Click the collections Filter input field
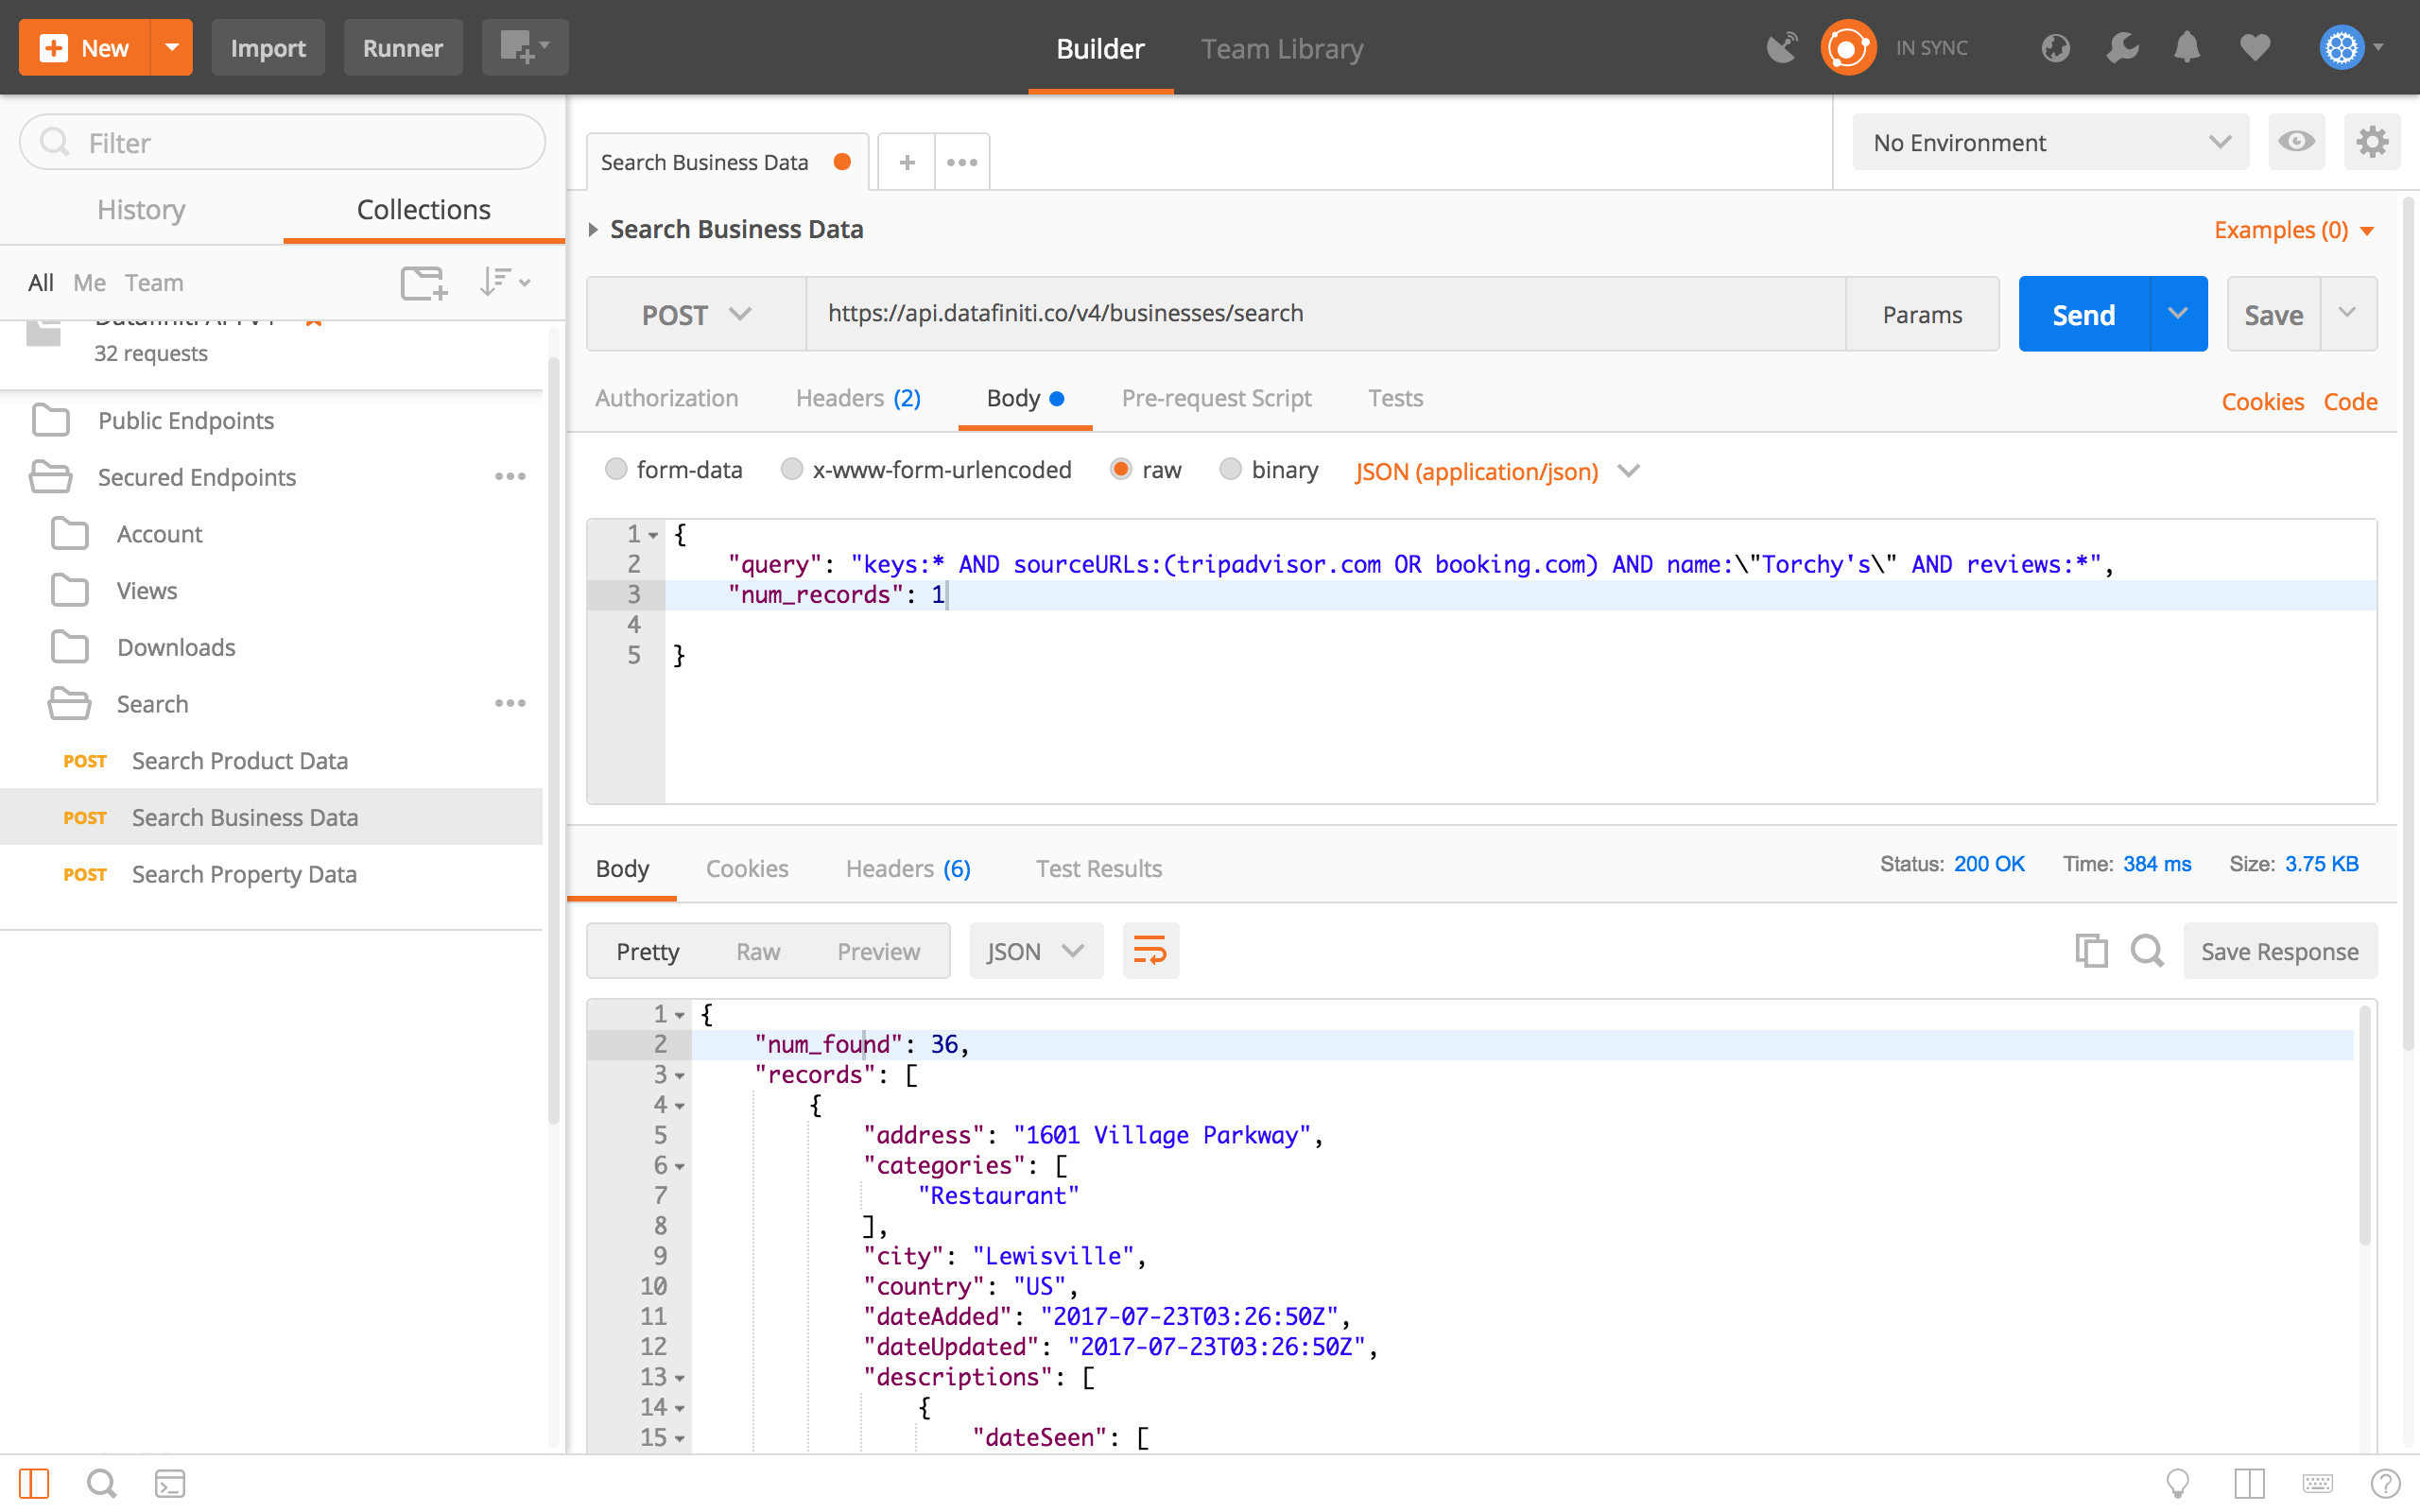Screen dimensions: 2420x1512 pos(282,142)
